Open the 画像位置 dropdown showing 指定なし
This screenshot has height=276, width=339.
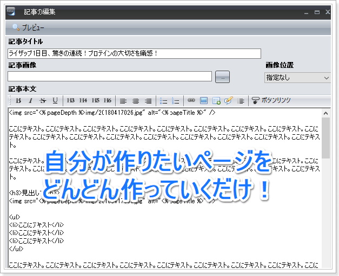click(x=297, y=78)
